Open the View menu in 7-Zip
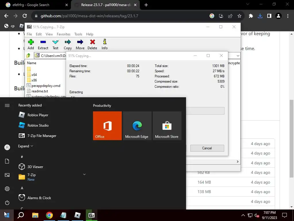 [49, 34]
